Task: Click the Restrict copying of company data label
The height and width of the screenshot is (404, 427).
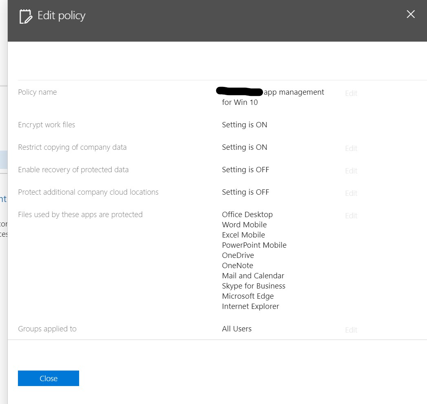Action: pyautogui.click(x=72, y=147)
